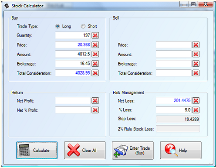Viewport: 216px width, 168px height.
Task: Clear the Net Profit field with its red X
Action: [x=95, y=101]
